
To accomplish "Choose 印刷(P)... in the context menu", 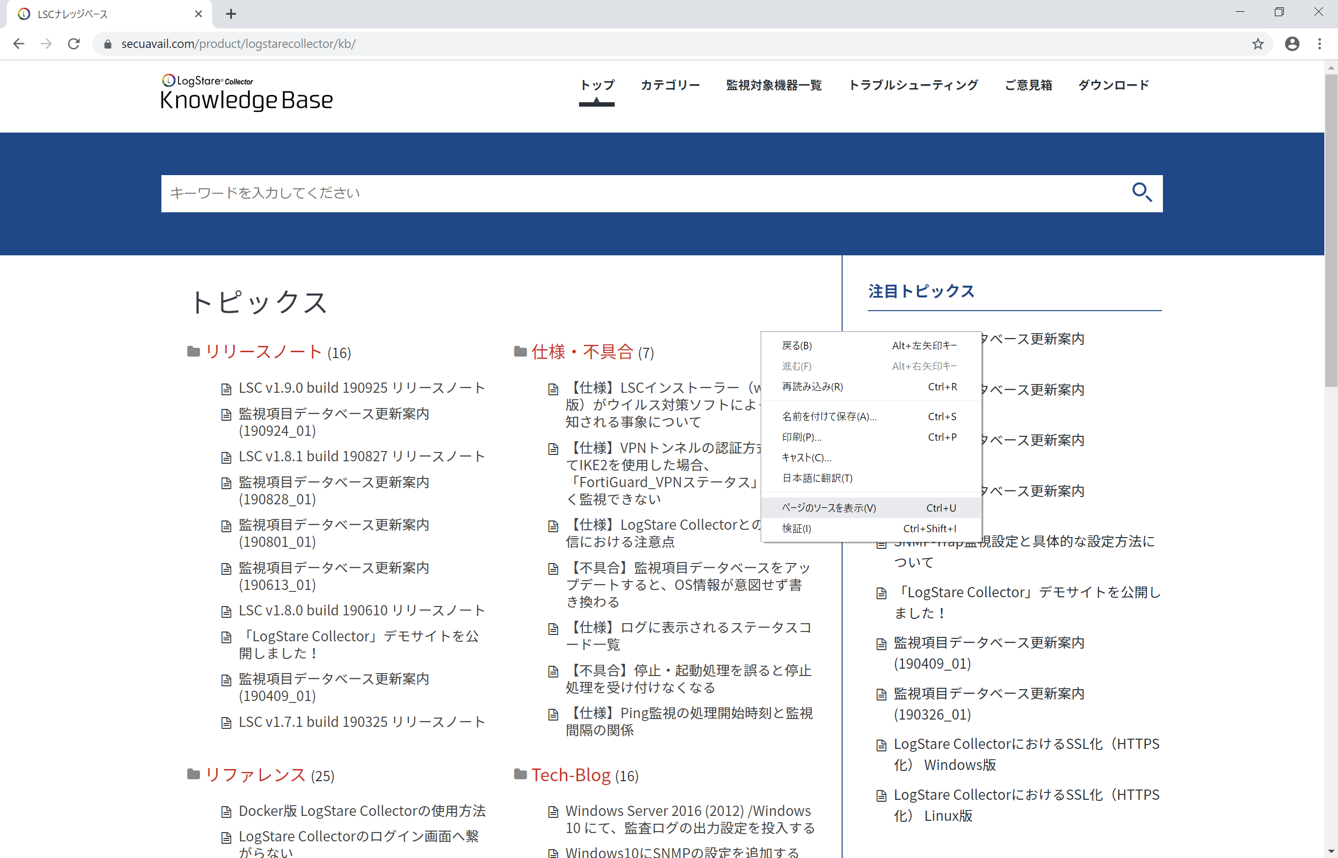I will [x=871, y=437].
